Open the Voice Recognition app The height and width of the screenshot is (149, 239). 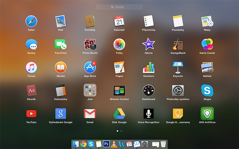[148, 114]
